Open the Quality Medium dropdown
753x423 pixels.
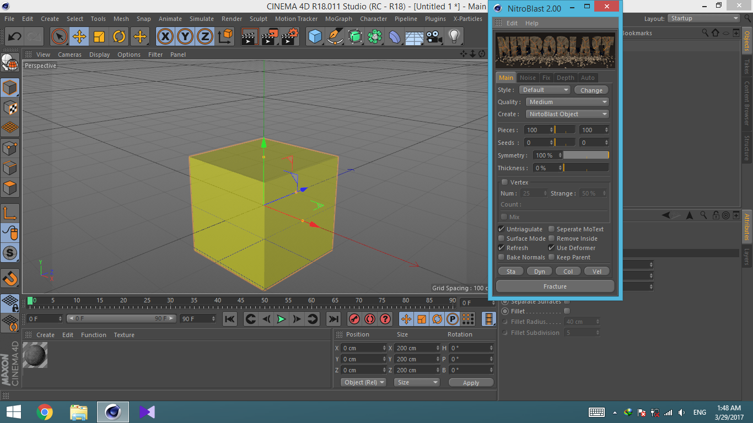tap(567, 102)
